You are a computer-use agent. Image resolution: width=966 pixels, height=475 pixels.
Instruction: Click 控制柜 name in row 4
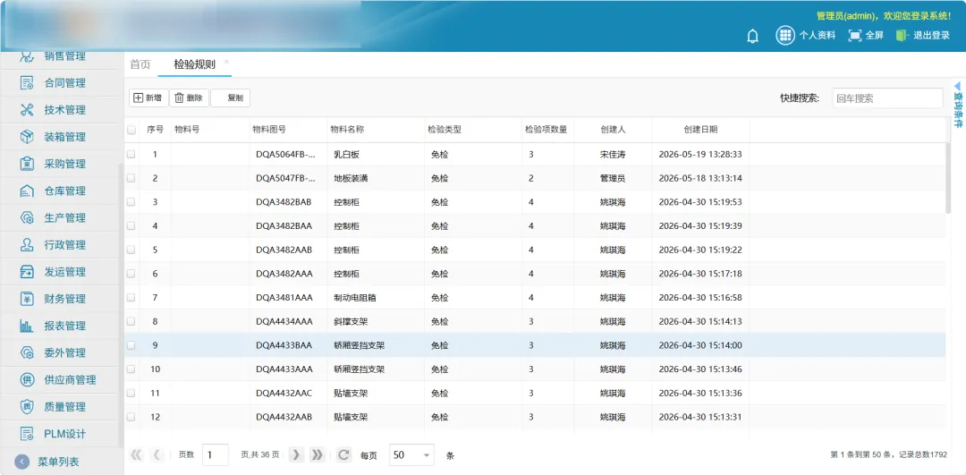[346, 226]
